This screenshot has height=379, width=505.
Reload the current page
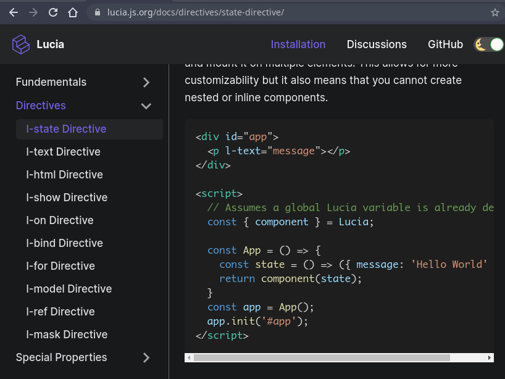click(x=53, y=12)
